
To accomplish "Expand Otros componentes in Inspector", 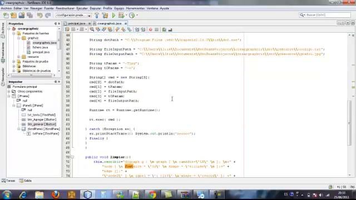I will (x=9, y=91).
